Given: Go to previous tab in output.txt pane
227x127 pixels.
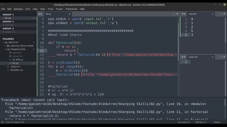Looking at the screenshot, I should 182,57.
